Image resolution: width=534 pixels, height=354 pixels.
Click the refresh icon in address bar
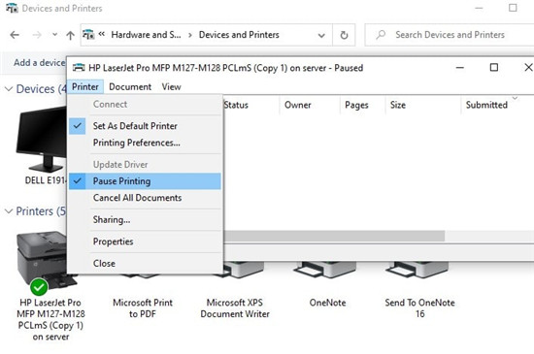click(x=344, y=35)
